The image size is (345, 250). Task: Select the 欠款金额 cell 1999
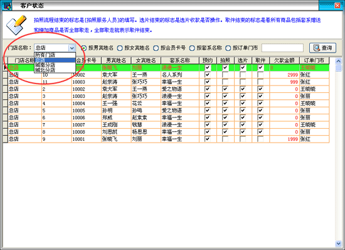coord(285,139)
